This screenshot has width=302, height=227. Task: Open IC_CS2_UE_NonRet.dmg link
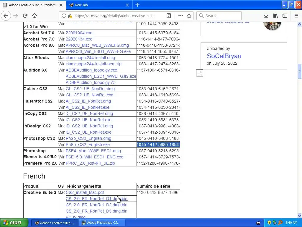(x=89, y=113)
